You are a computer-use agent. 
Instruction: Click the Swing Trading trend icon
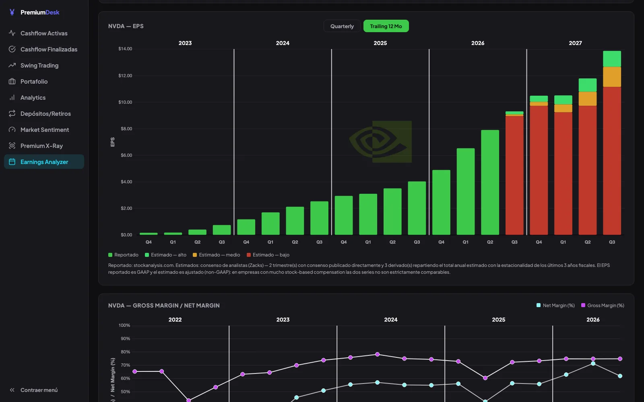pos(12,65)
